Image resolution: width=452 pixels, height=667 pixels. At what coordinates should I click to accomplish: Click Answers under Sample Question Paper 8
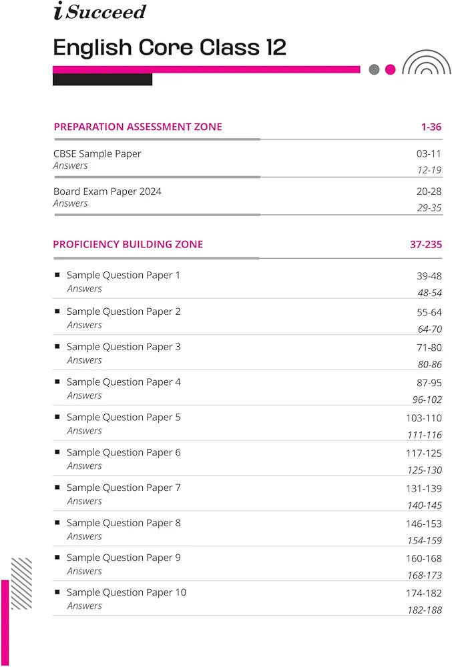84,536
